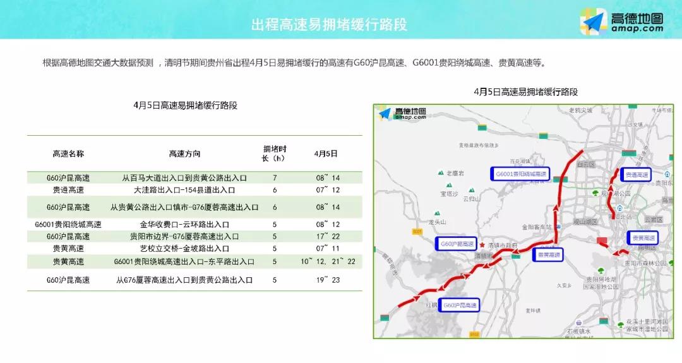Viewport: 682px width, 363px height.
Task: Click the 麦格苗族布依族乡 label on map
Action: click(479, 145)
